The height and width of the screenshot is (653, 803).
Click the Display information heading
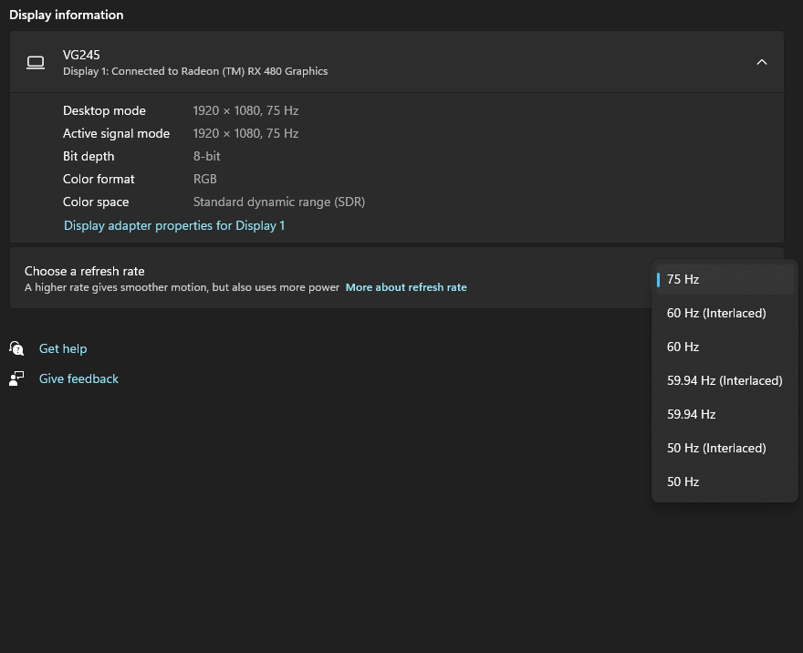coord(66,15)
